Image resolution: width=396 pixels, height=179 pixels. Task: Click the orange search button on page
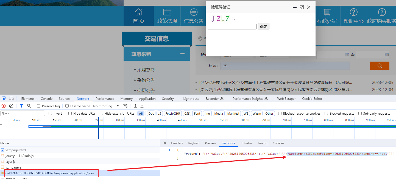pyautogui.click(x=380, y=66)
